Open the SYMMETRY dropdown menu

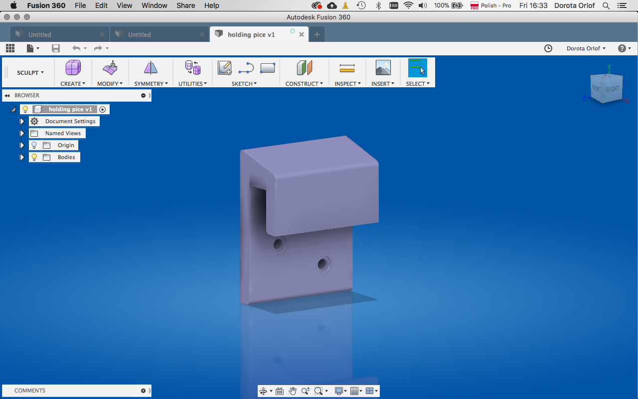coord(151,84)
